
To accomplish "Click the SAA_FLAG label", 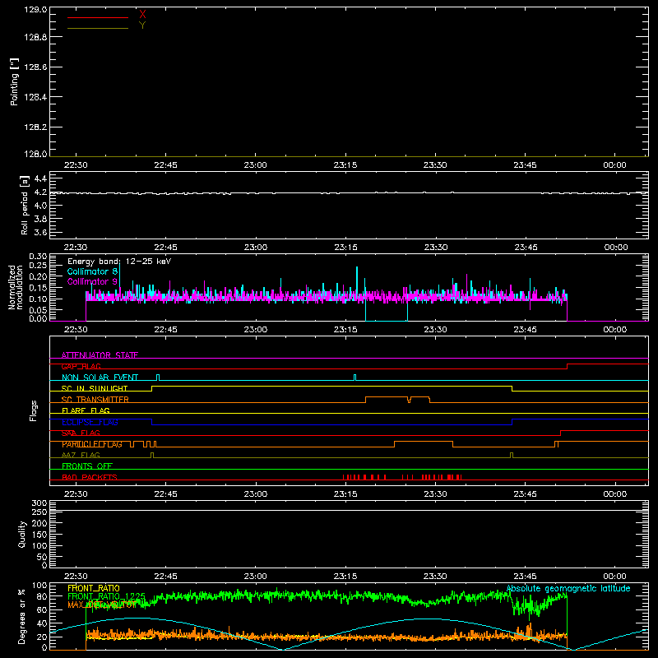I will point(81,433).
